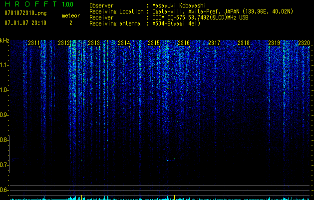The width and height of the screenshot is (314, 200).
Task: Click the gray detection range bar on left axis
Action: [9, 154]
